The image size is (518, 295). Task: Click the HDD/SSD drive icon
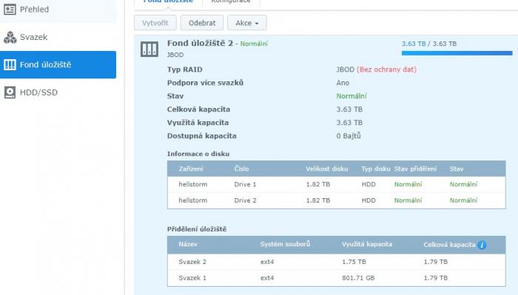coord(10,92)
